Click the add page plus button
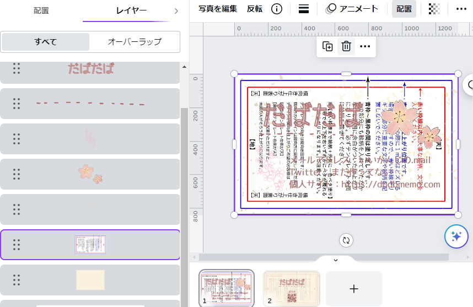The image size is (473, 307). 354,289
